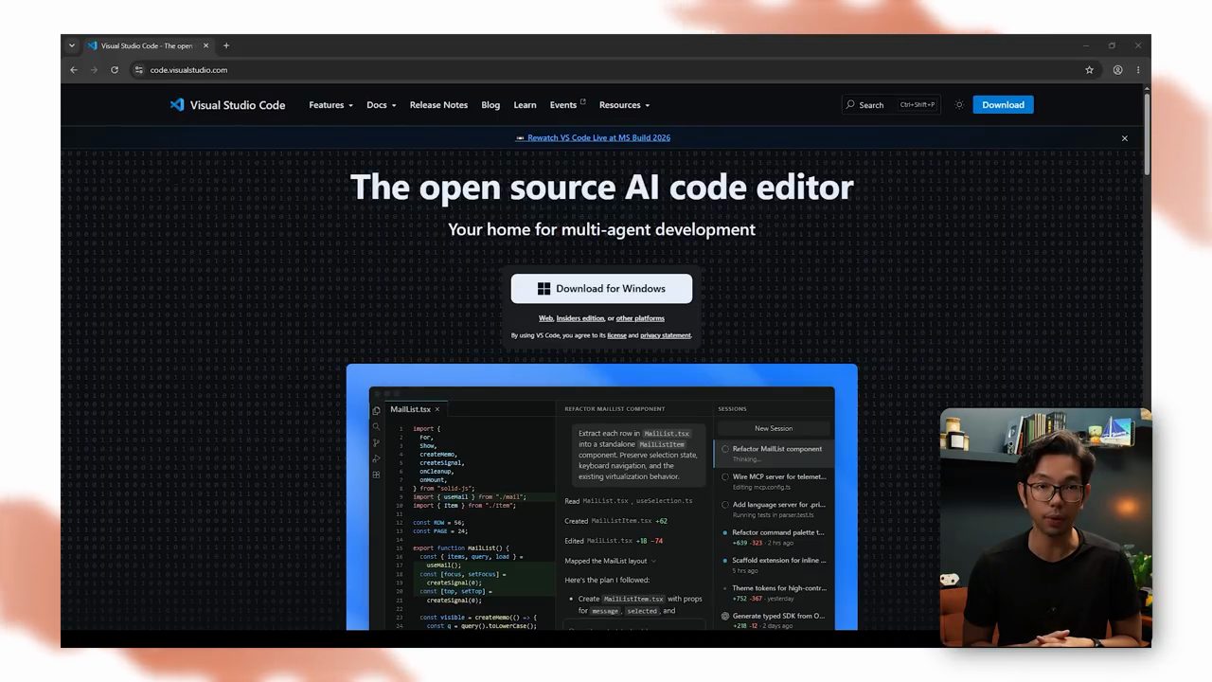Select 'Refactor MailList component' session row
Image resolution: width=1212 pixels, height=682 pixels.
[x=774, y=453]
